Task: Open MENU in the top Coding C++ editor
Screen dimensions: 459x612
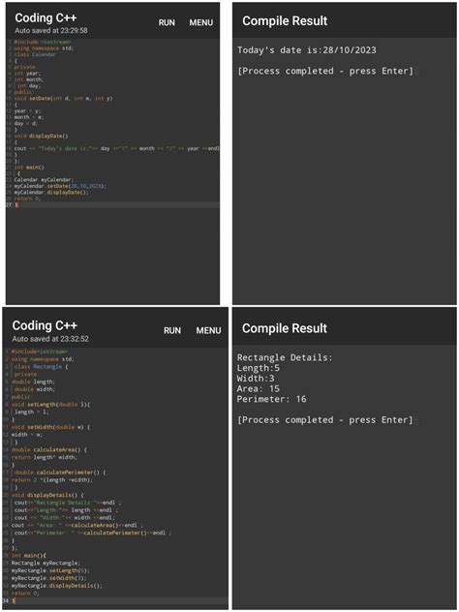Action: 201,22
